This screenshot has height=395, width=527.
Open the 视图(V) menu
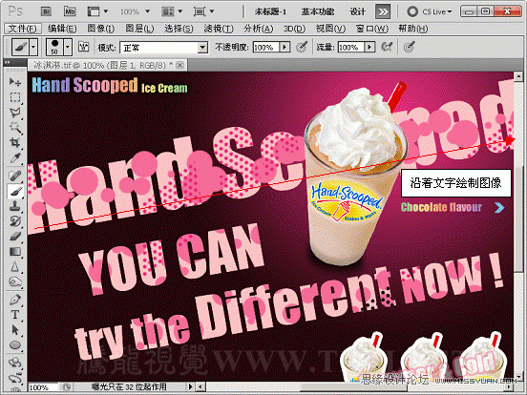point(330,29)
